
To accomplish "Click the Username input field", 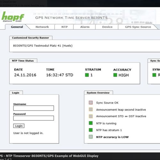I will 34,108.
